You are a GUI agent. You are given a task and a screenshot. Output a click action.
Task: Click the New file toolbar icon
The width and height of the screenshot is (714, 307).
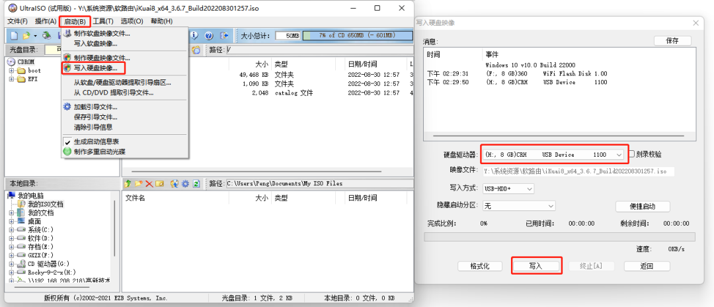tap(14, 36)
